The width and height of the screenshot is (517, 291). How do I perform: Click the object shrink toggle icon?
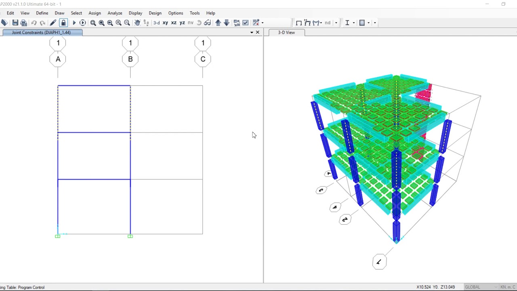pyautogui.click(x=237, y=23)
